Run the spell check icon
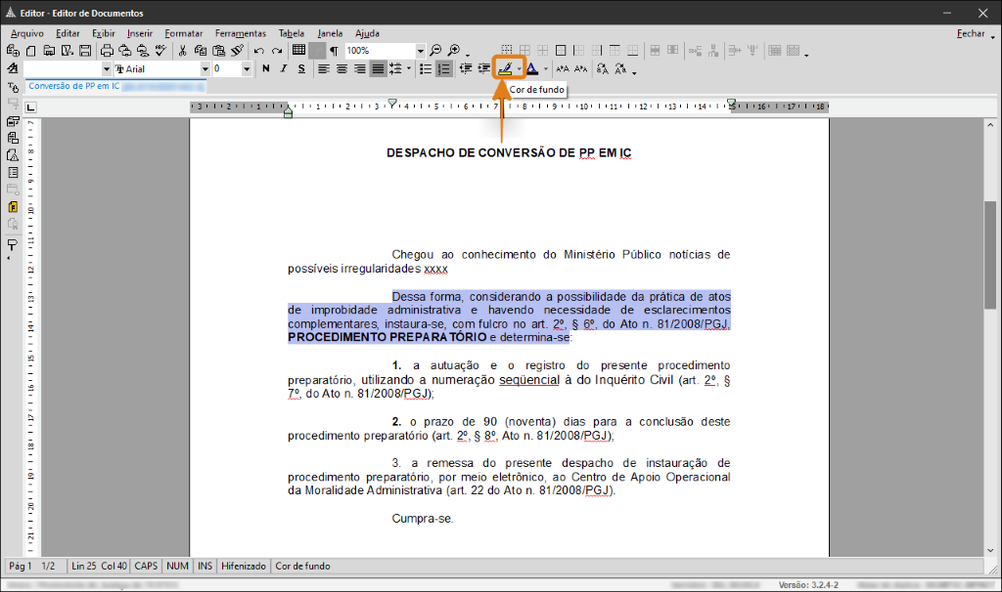This screenshot has width=1002, height=592. click(x=161, y=51)
